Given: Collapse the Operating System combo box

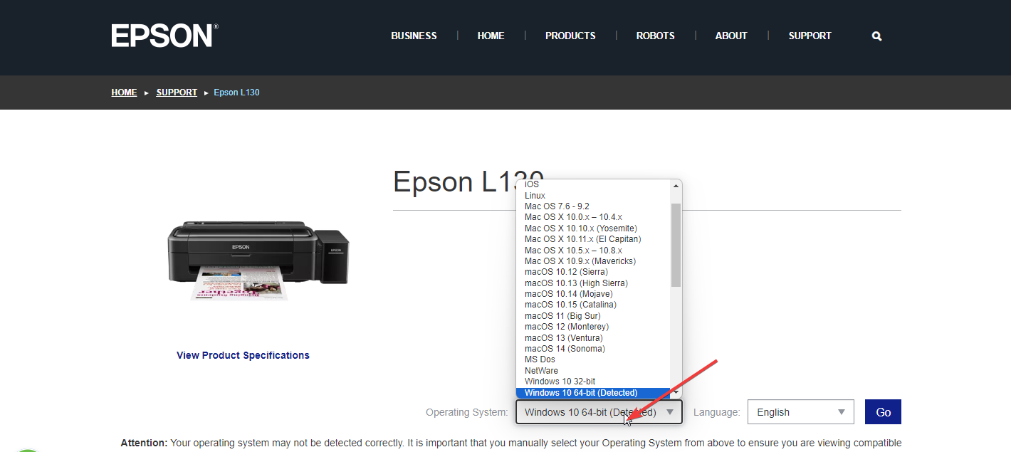Looking at the screenshot, I should 599,412.
